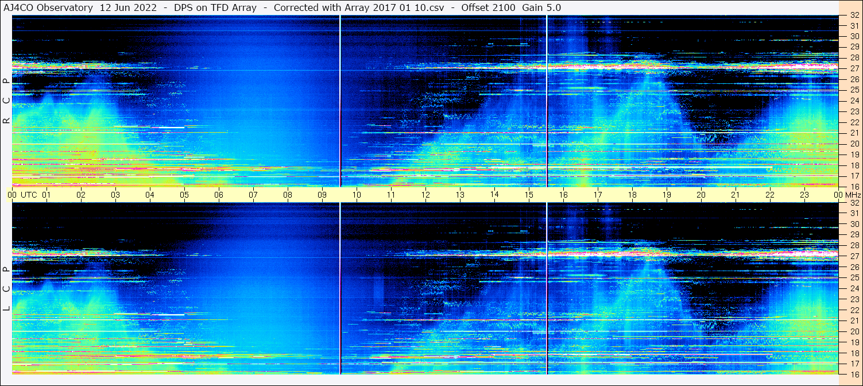
Task: Choose the 07 hour mark on the UTC axis
Action: [x=253, y=195]
